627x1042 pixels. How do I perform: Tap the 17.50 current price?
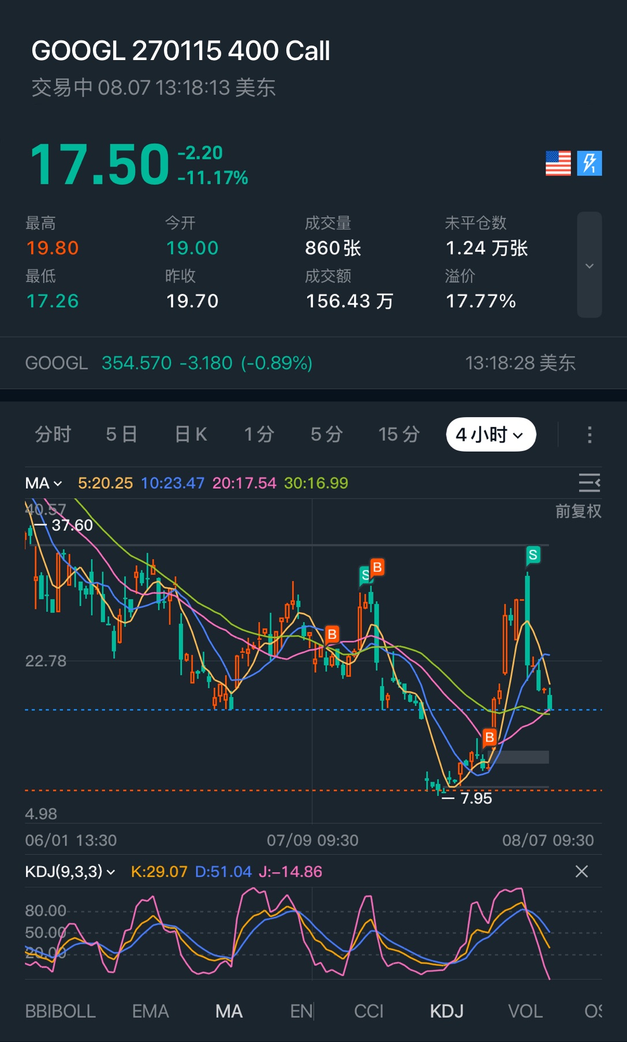[x=99, y=165]
